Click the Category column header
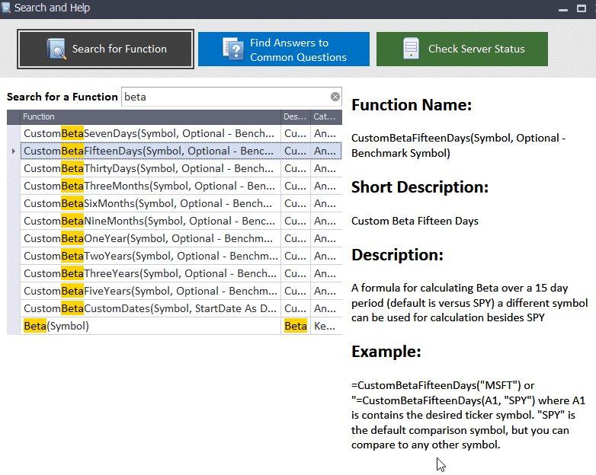The width and height of the screenshot is (596, 475). 325,116
